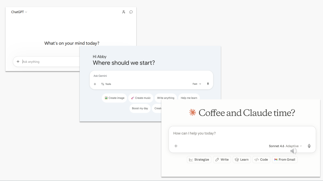Screen dimensions: 323x181
Task: Select the Write prompt button in Claude
Action: point(222,160)
